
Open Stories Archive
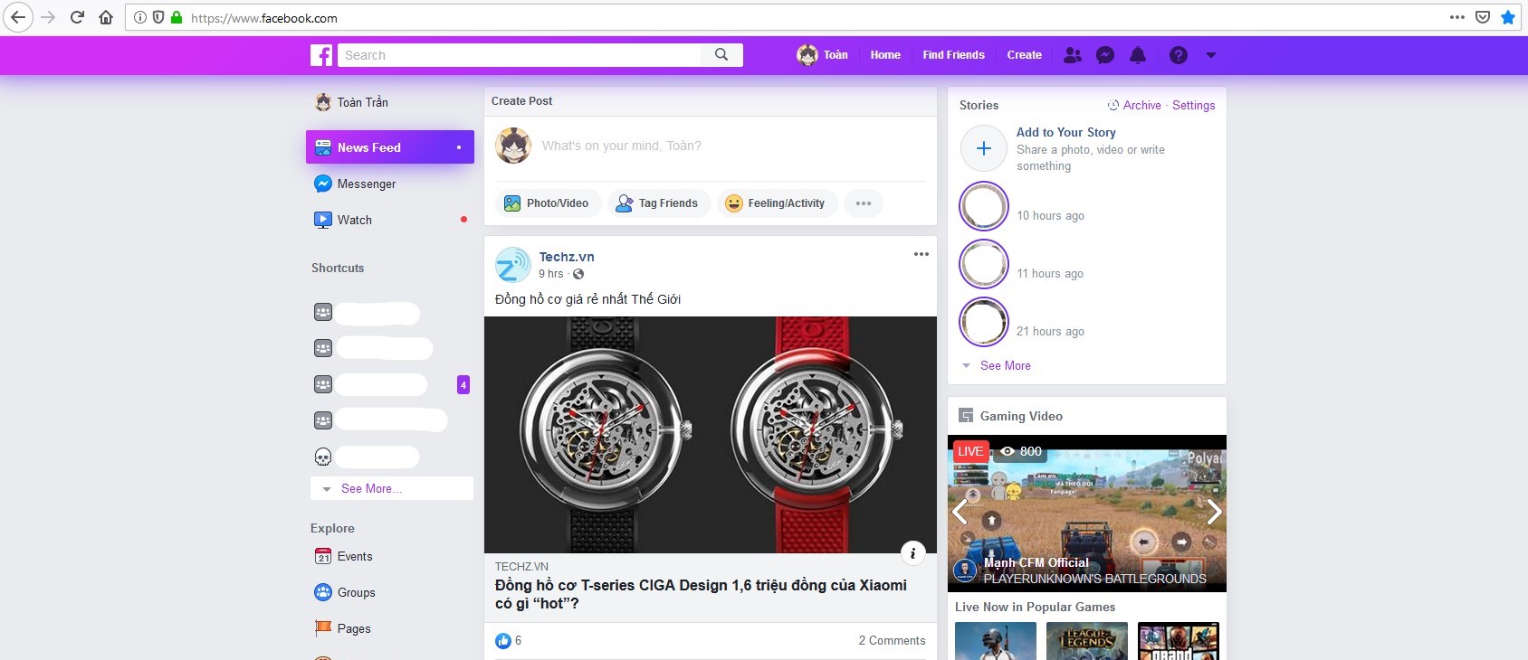[x=1134, y=105]
